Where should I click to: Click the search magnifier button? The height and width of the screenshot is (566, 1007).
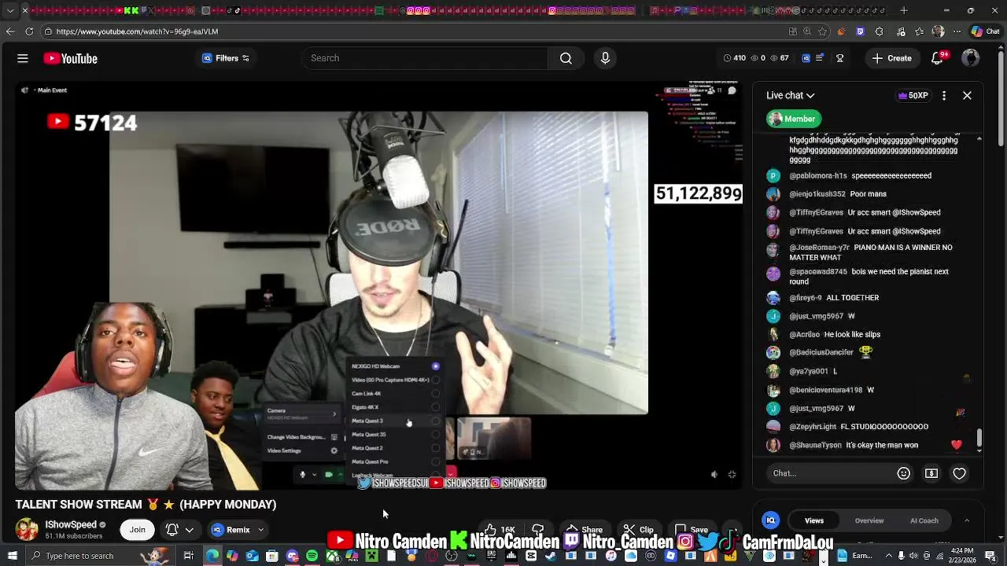(566, 58)
